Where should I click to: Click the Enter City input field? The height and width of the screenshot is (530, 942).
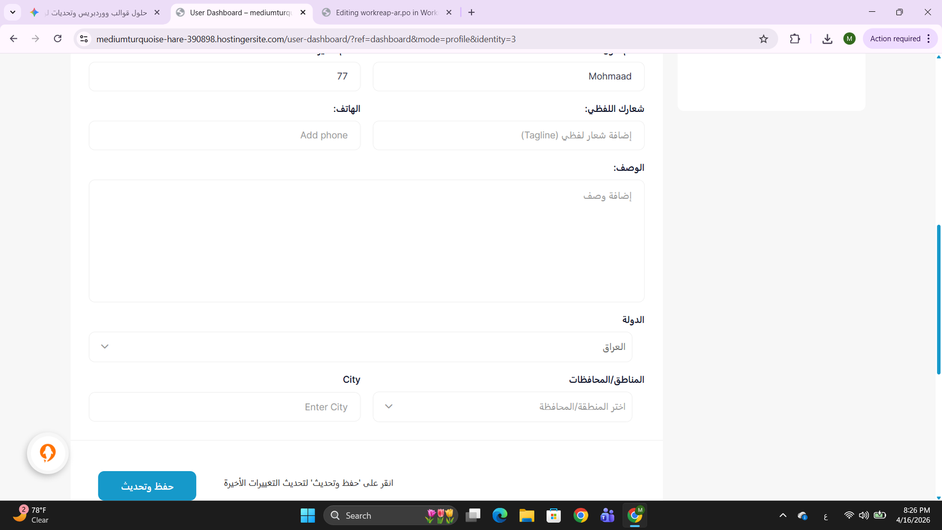[224, 407]
